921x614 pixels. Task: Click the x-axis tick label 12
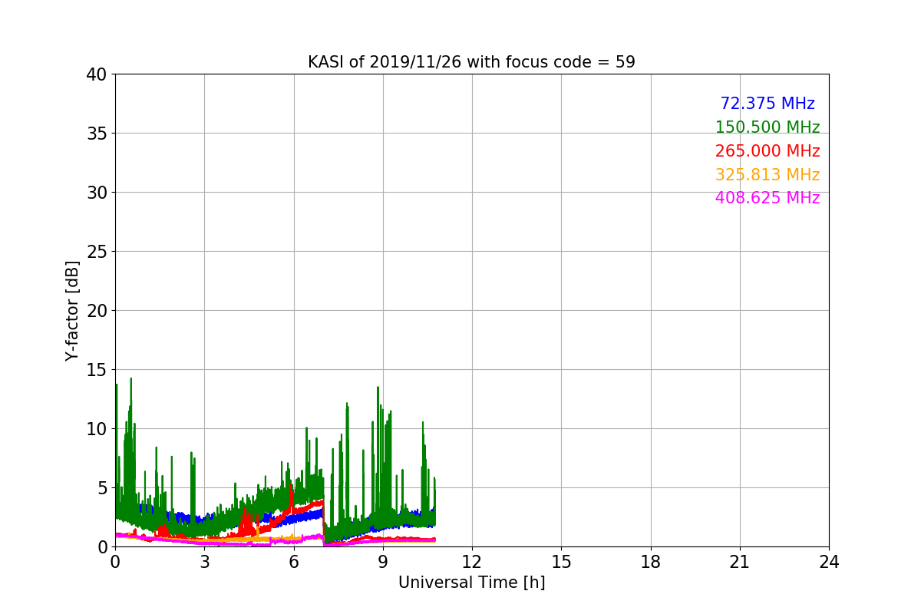pos(472,562)
